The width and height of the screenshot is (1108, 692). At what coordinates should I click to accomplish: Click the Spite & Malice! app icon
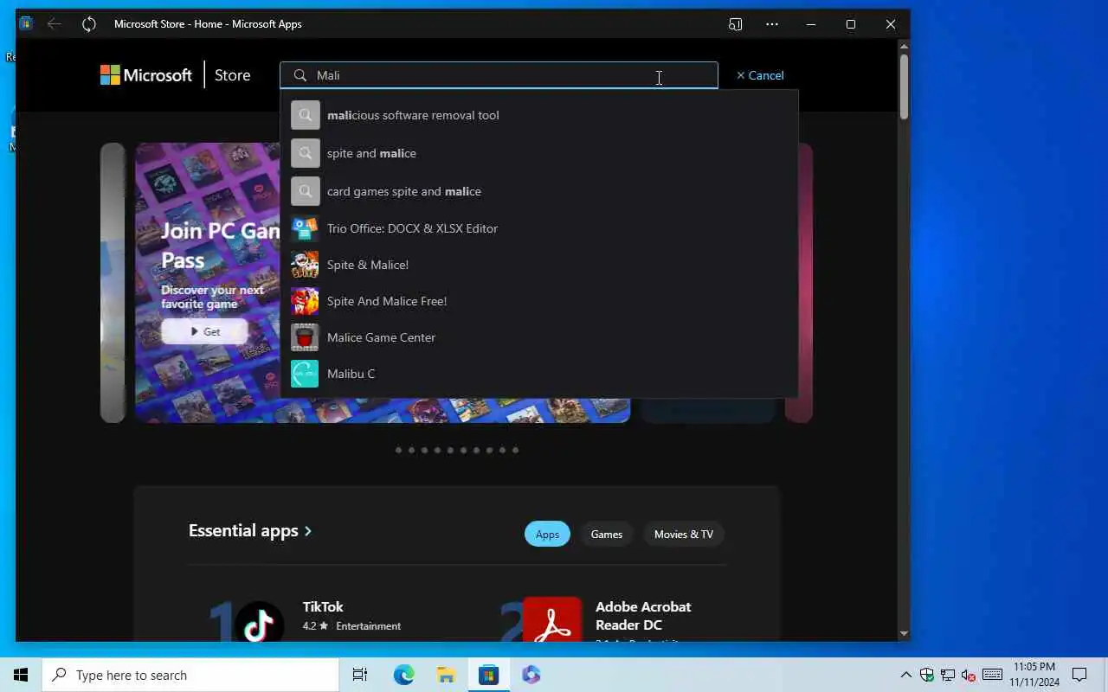305,265
